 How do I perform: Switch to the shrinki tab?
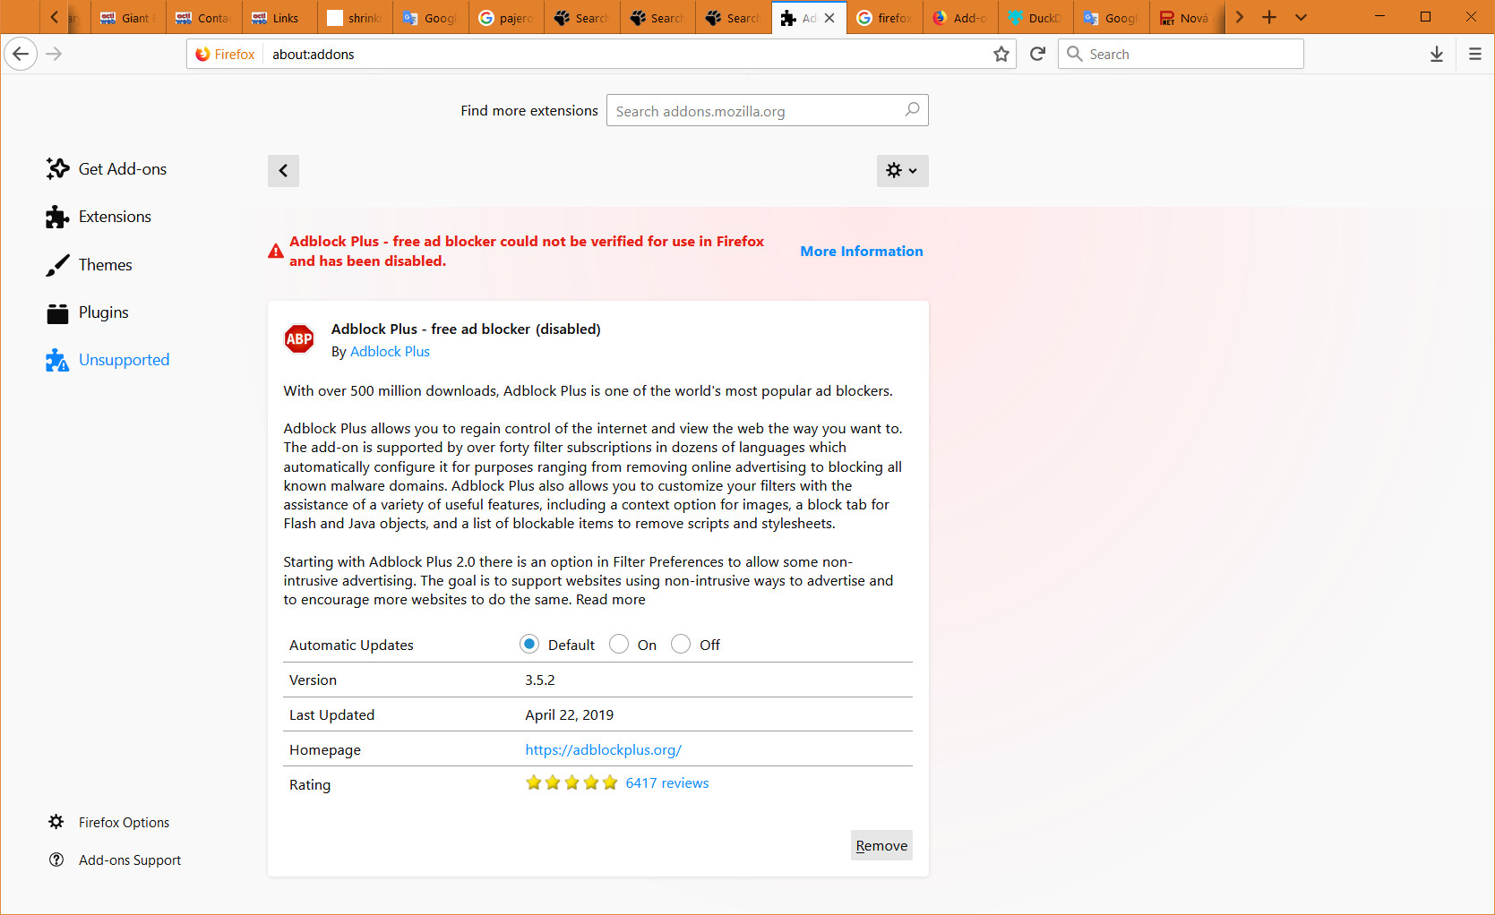tap(355, 18)
